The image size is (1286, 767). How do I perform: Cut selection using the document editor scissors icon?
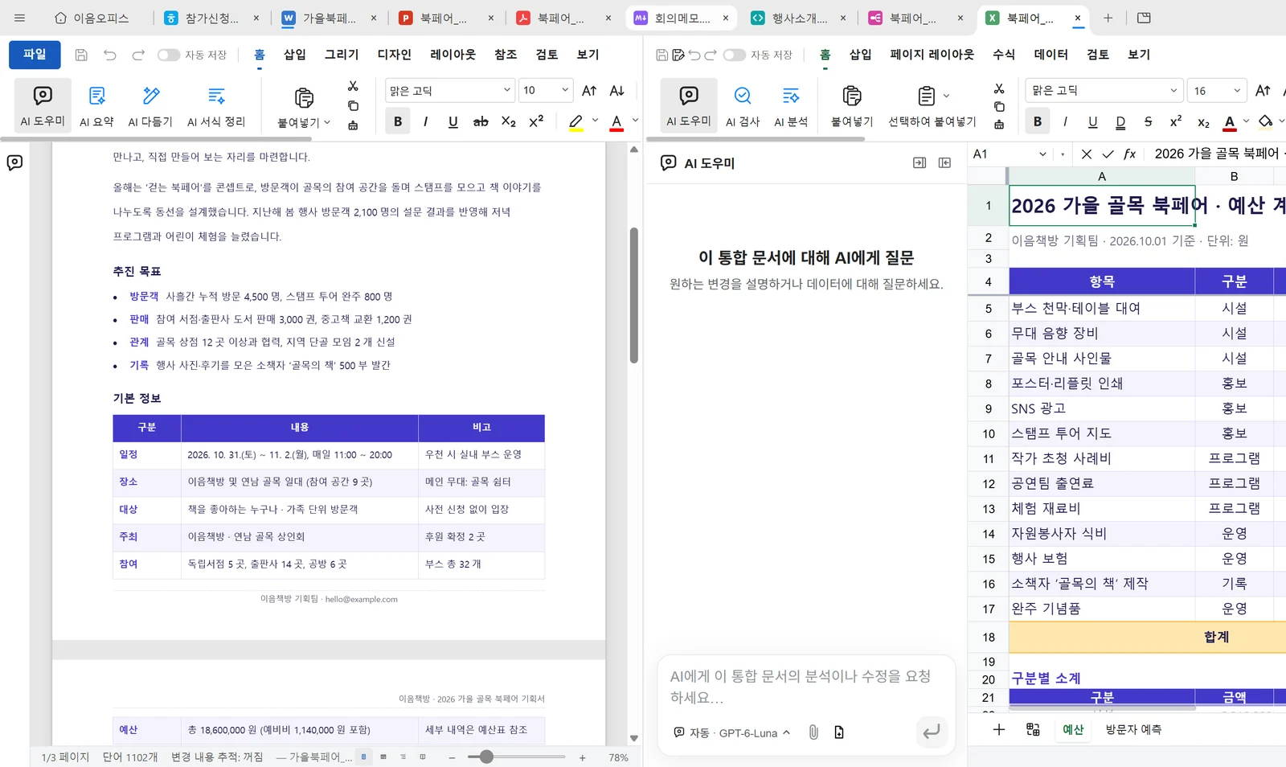coord(353,86)
